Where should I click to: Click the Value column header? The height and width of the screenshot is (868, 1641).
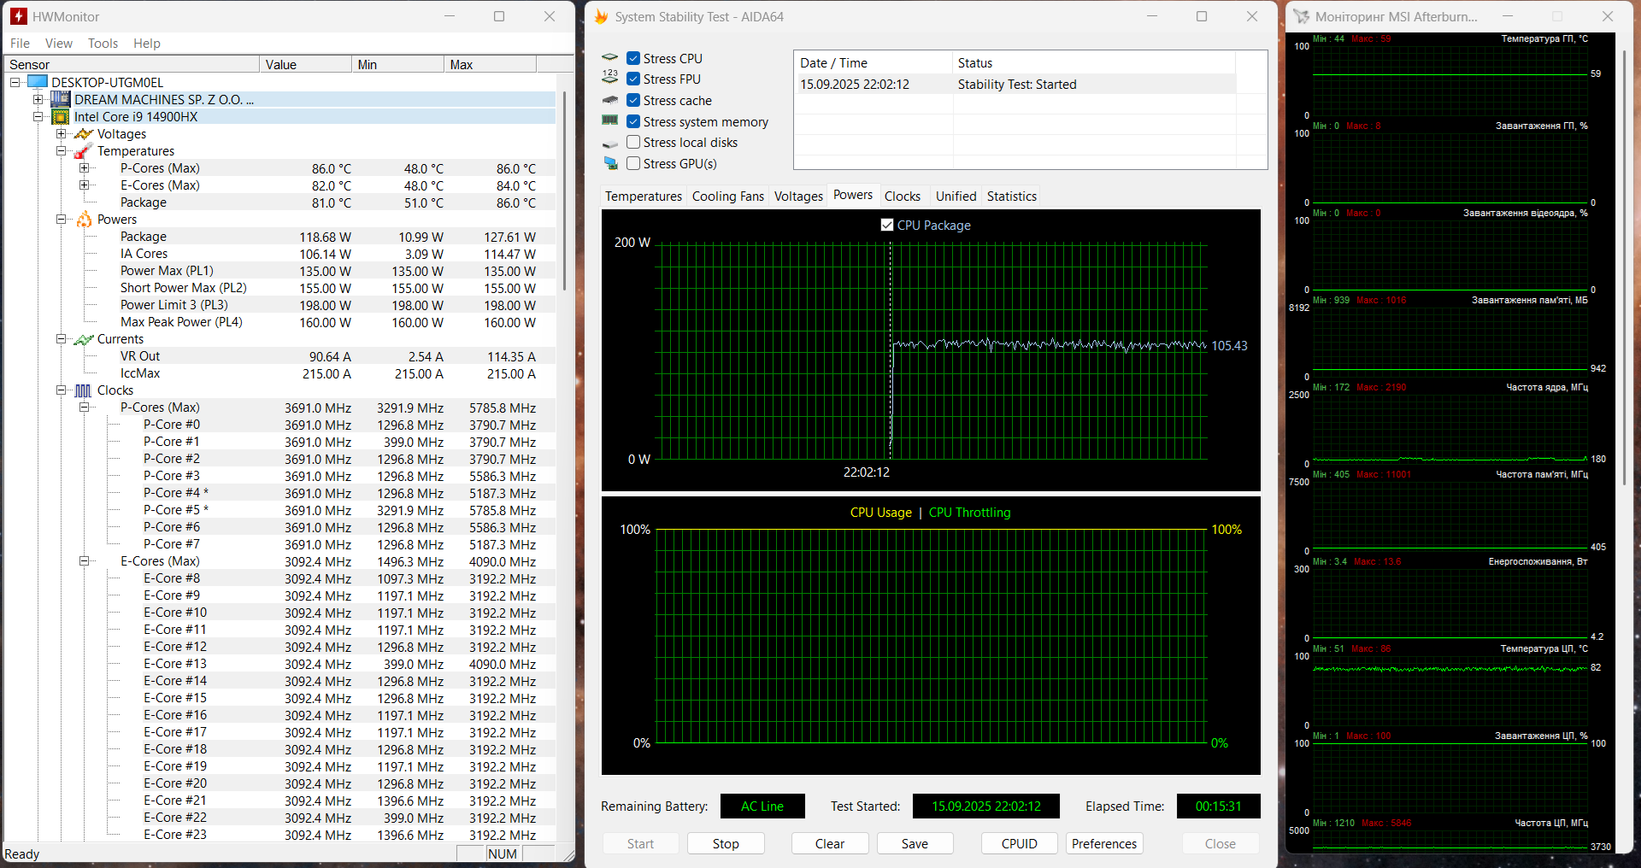pyautogui.click(x=304, y=65)
